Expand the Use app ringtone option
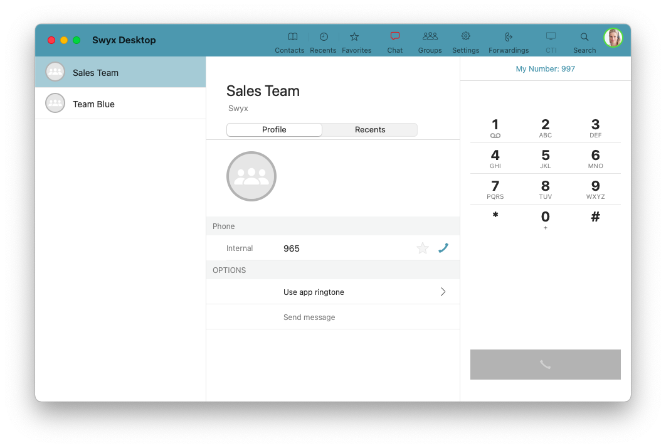The image size is (666, 448). pyautogui.click(x=314, y=292)
